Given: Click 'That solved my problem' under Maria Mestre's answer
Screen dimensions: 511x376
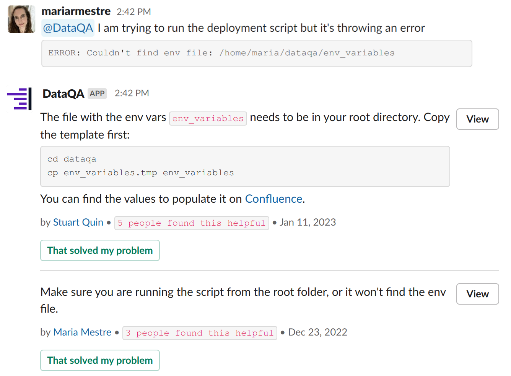Looking at the screenshot, I should coord(100,360).
